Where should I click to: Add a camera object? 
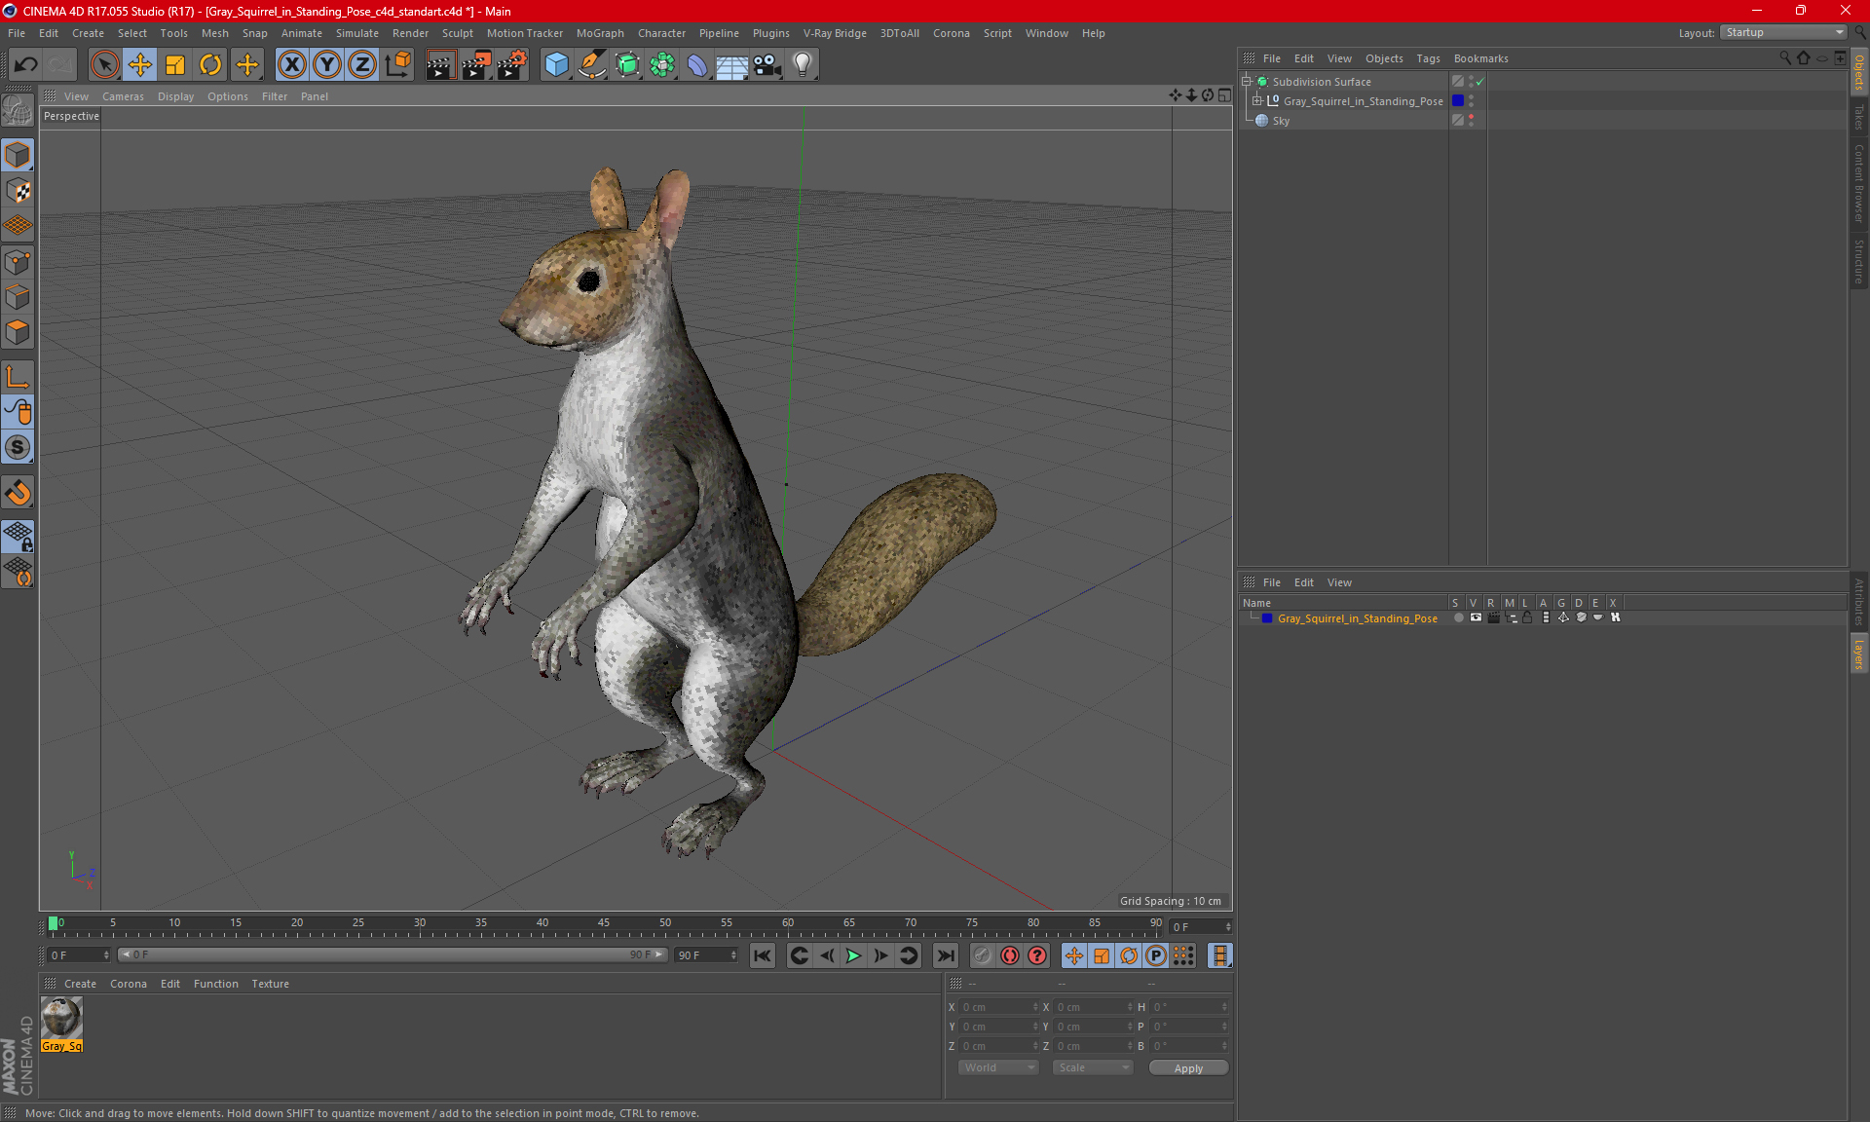767,64
